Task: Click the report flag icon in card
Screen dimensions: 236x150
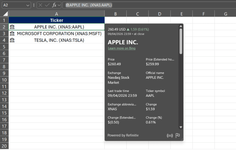Action: point(178,135)
